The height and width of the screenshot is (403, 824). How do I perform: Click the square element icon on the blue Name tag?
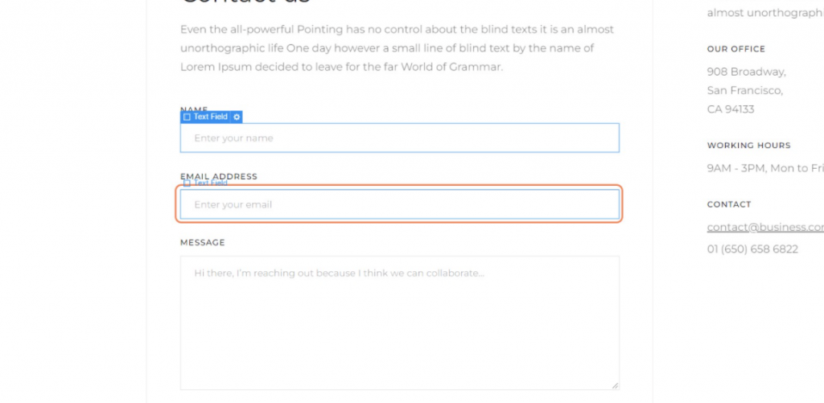click(187, 117)
